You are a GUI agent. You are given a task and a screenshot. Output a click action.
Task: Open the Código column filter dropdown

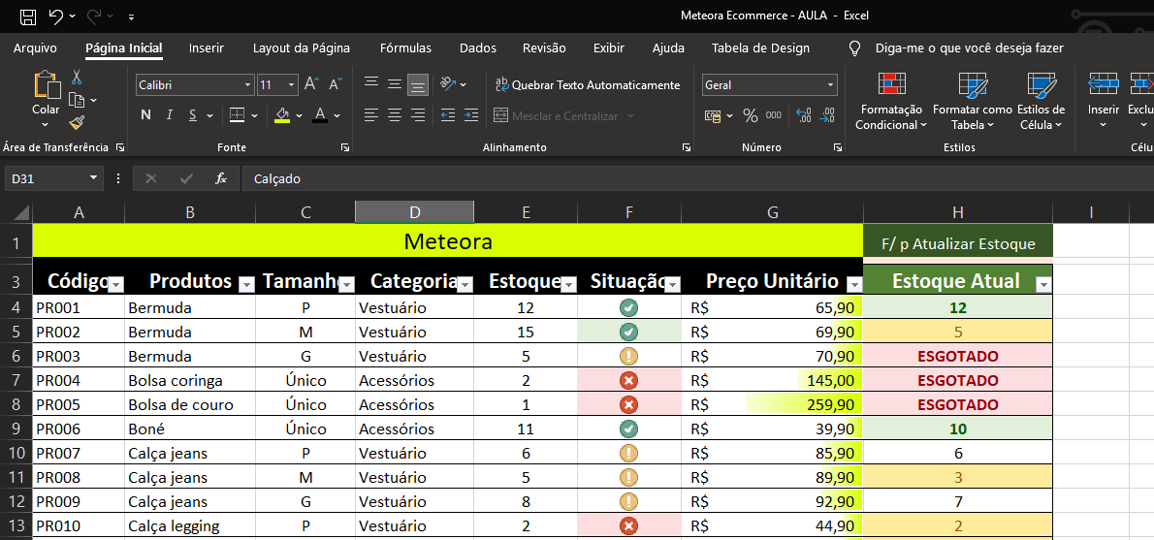click(116, 285)
